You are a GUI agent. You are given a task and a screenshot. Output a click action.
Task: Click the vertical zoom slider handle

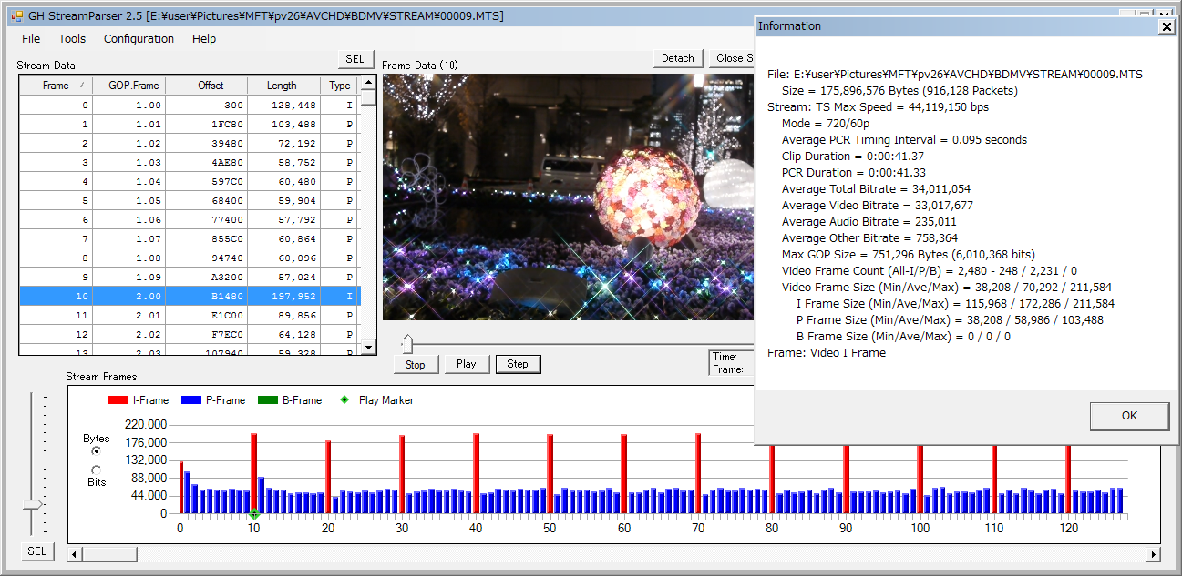coord(33,504)
